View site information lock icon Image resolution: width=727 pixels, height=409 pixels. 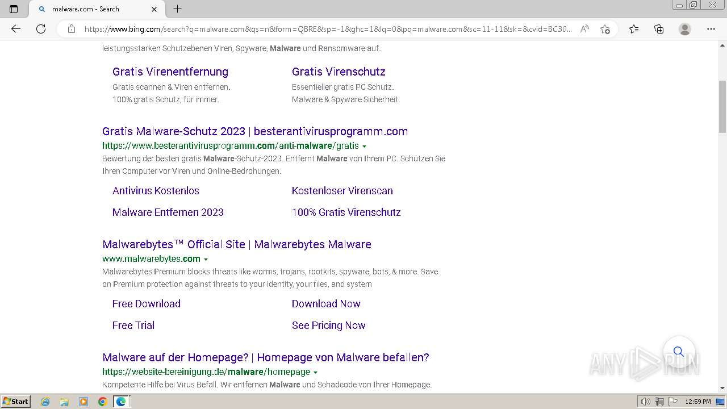[71, 29]
